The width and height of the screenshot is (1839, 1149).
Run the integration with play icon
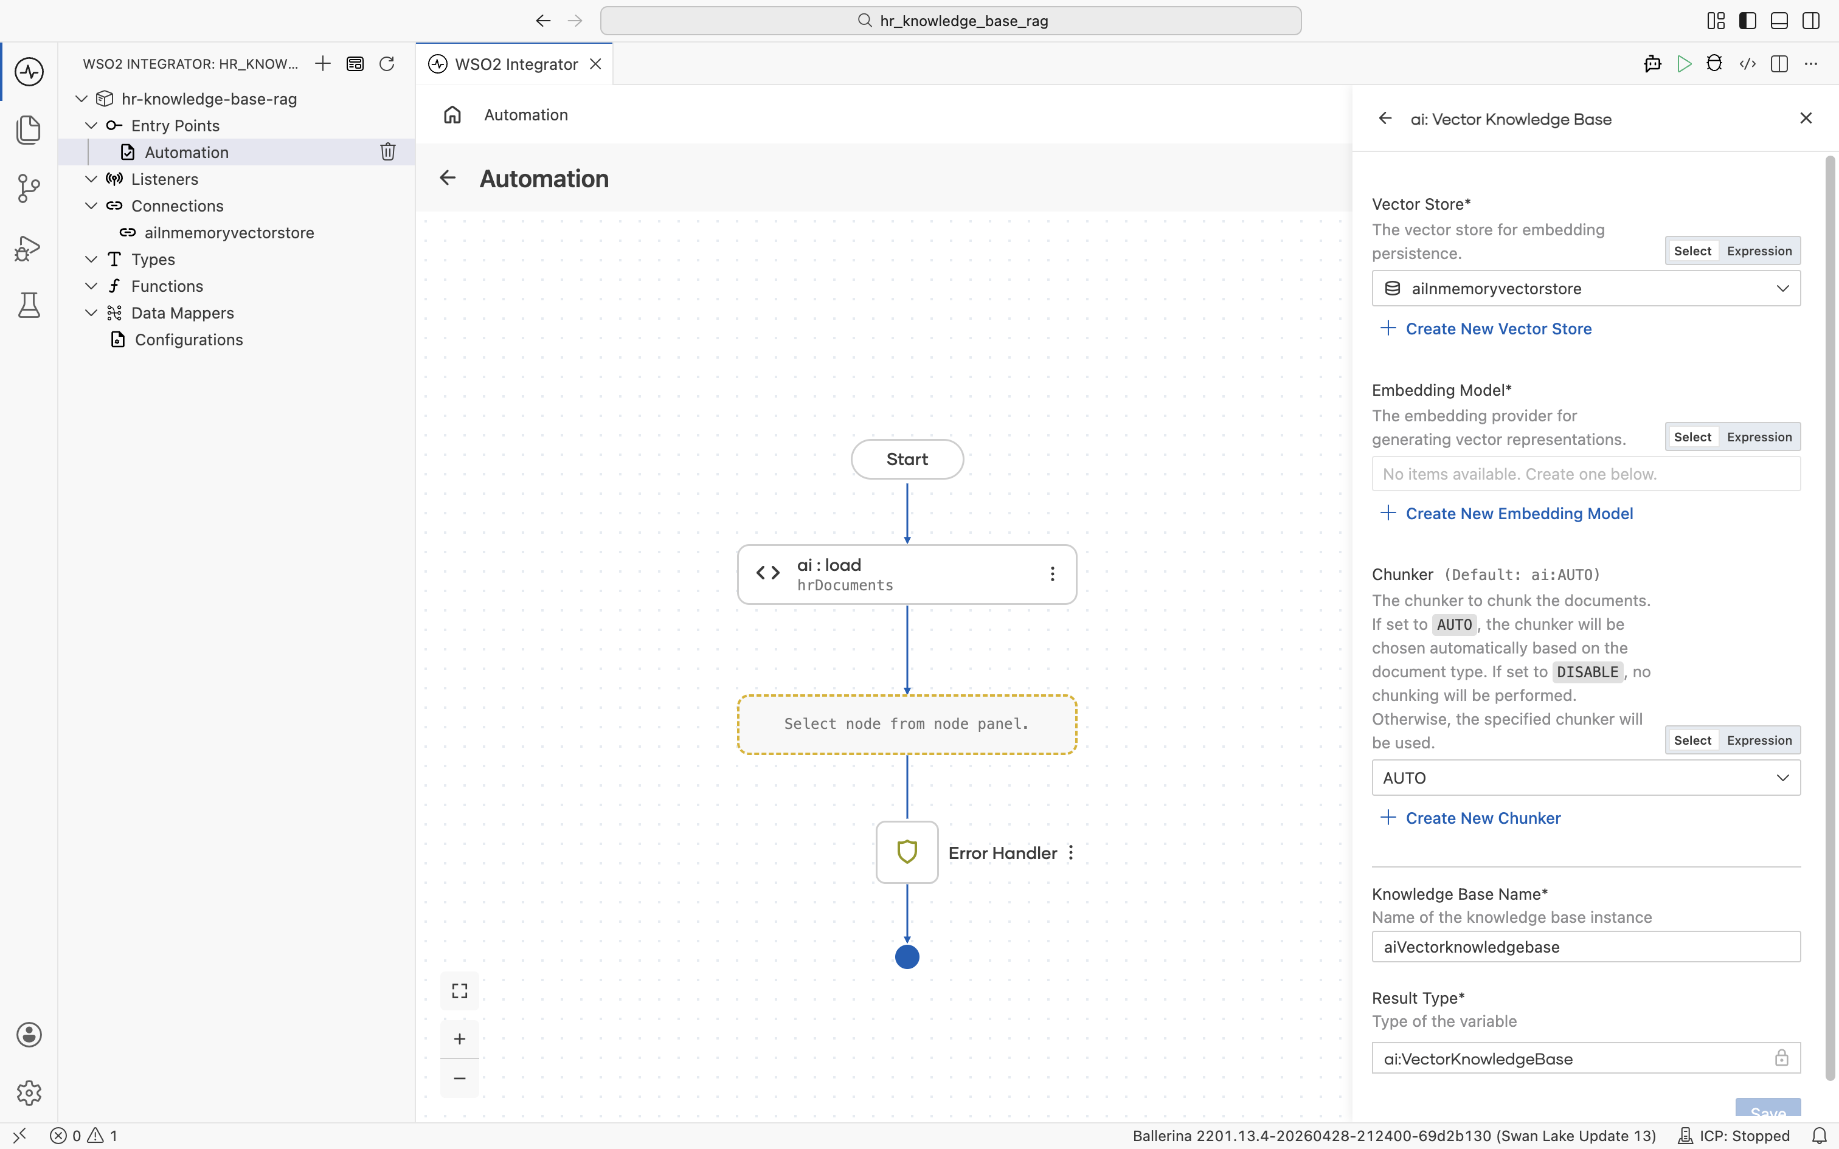[x=1684, y=64]
